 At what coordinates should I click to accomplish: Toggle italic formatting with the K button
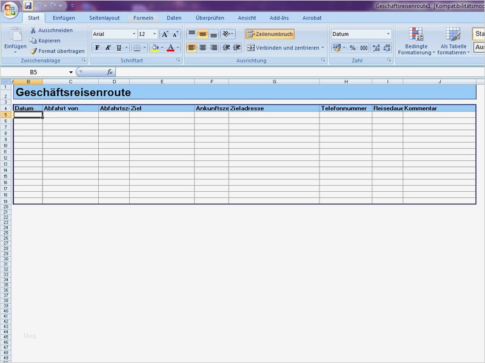[107, 47]
